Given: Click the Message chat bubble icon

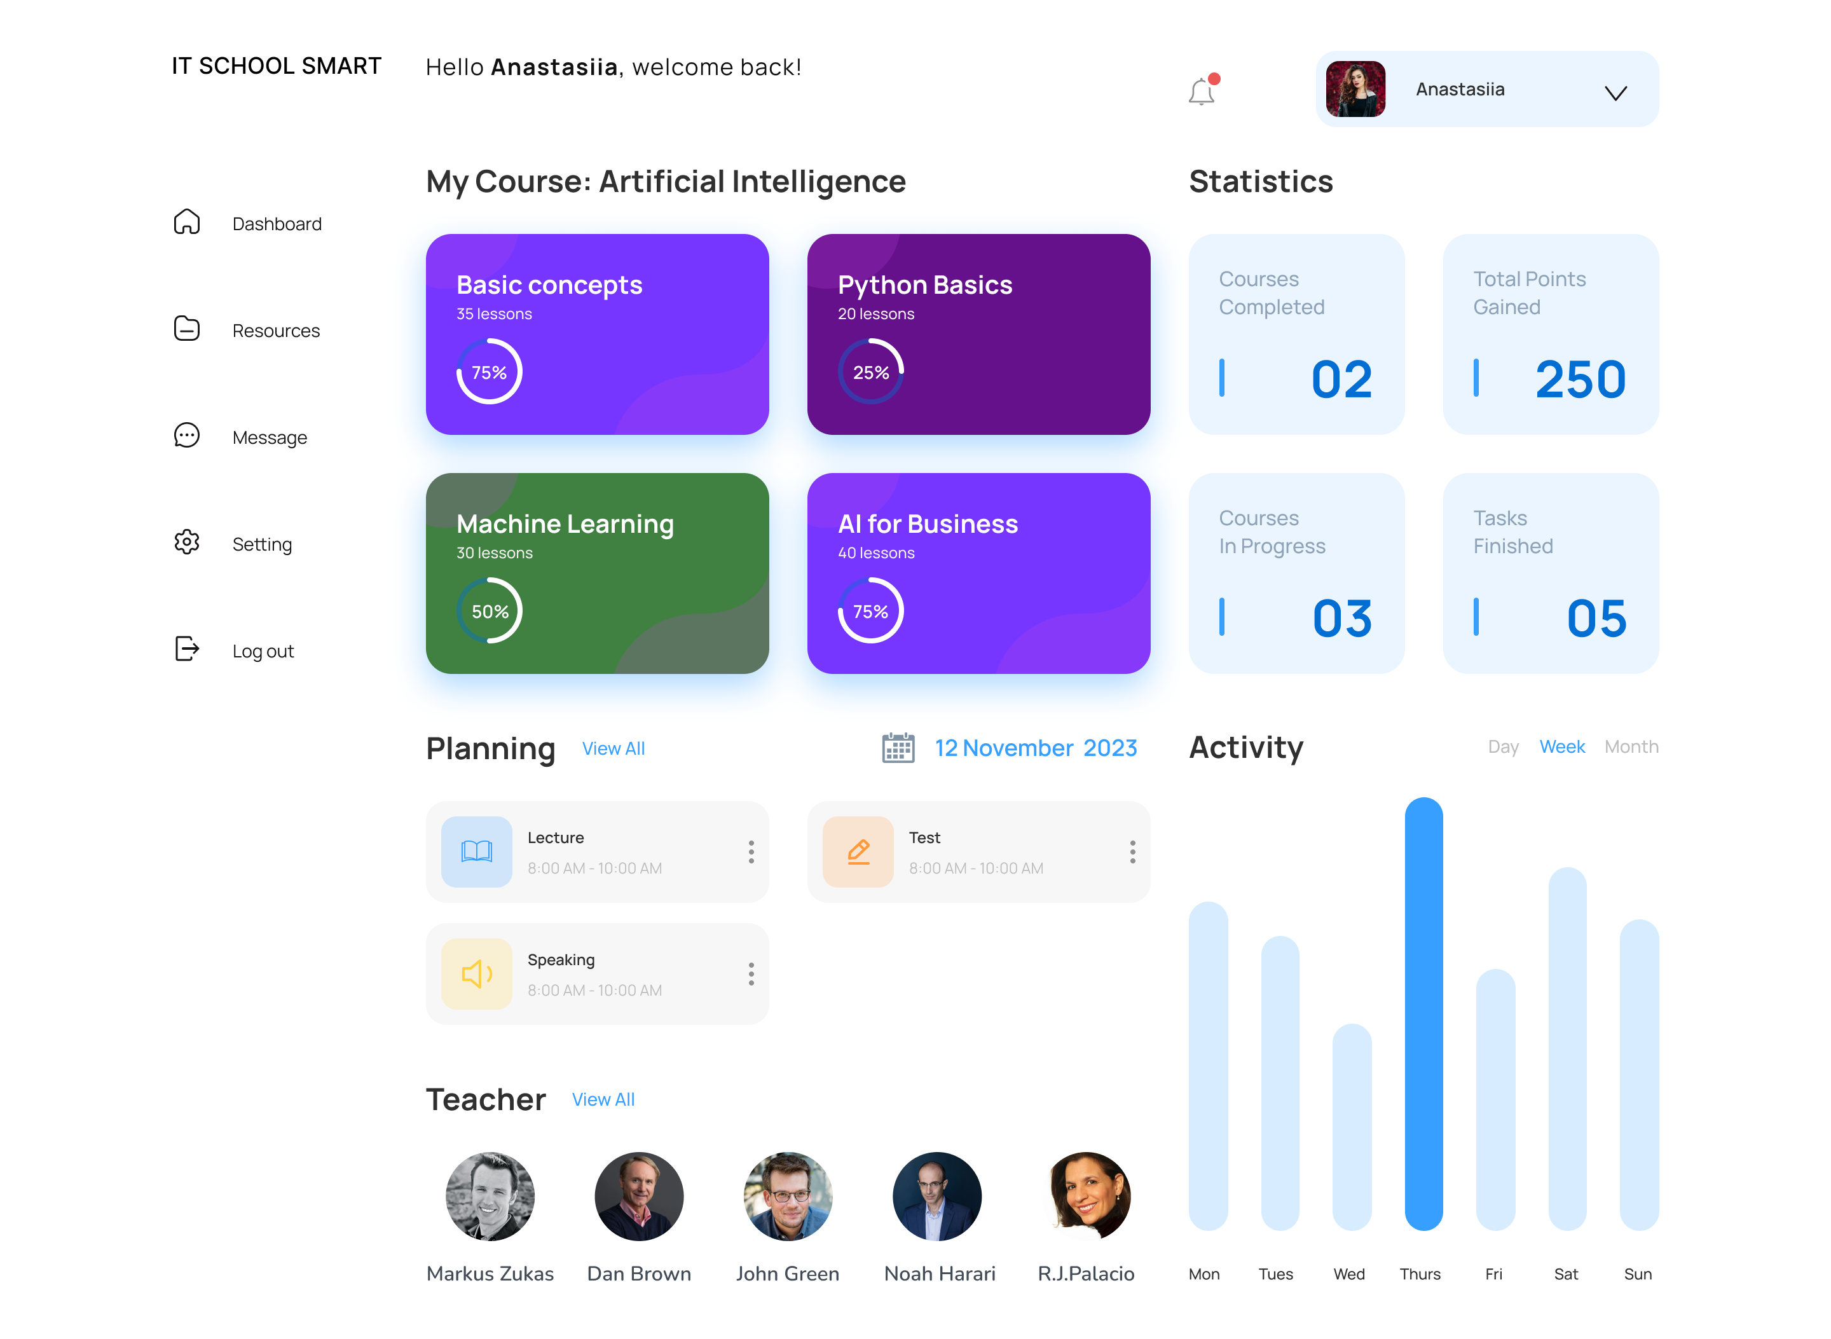Looking at the screenshot, I should click(x=186, y=436).
